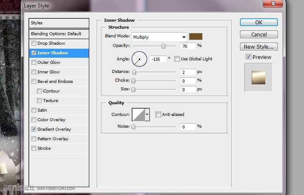
Task: Confirm with the OK button
Action: [x=259, y=22]
